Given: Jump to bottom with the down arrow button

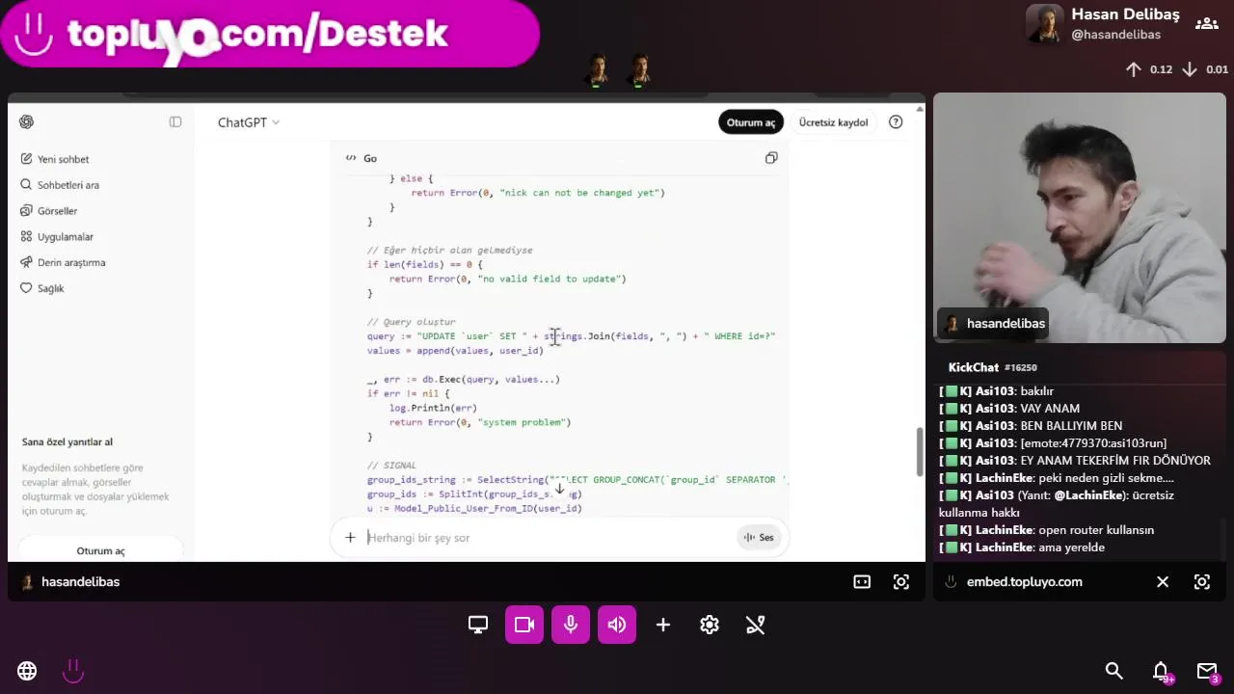Looking at the screenshot, I should tap(559, 489).
